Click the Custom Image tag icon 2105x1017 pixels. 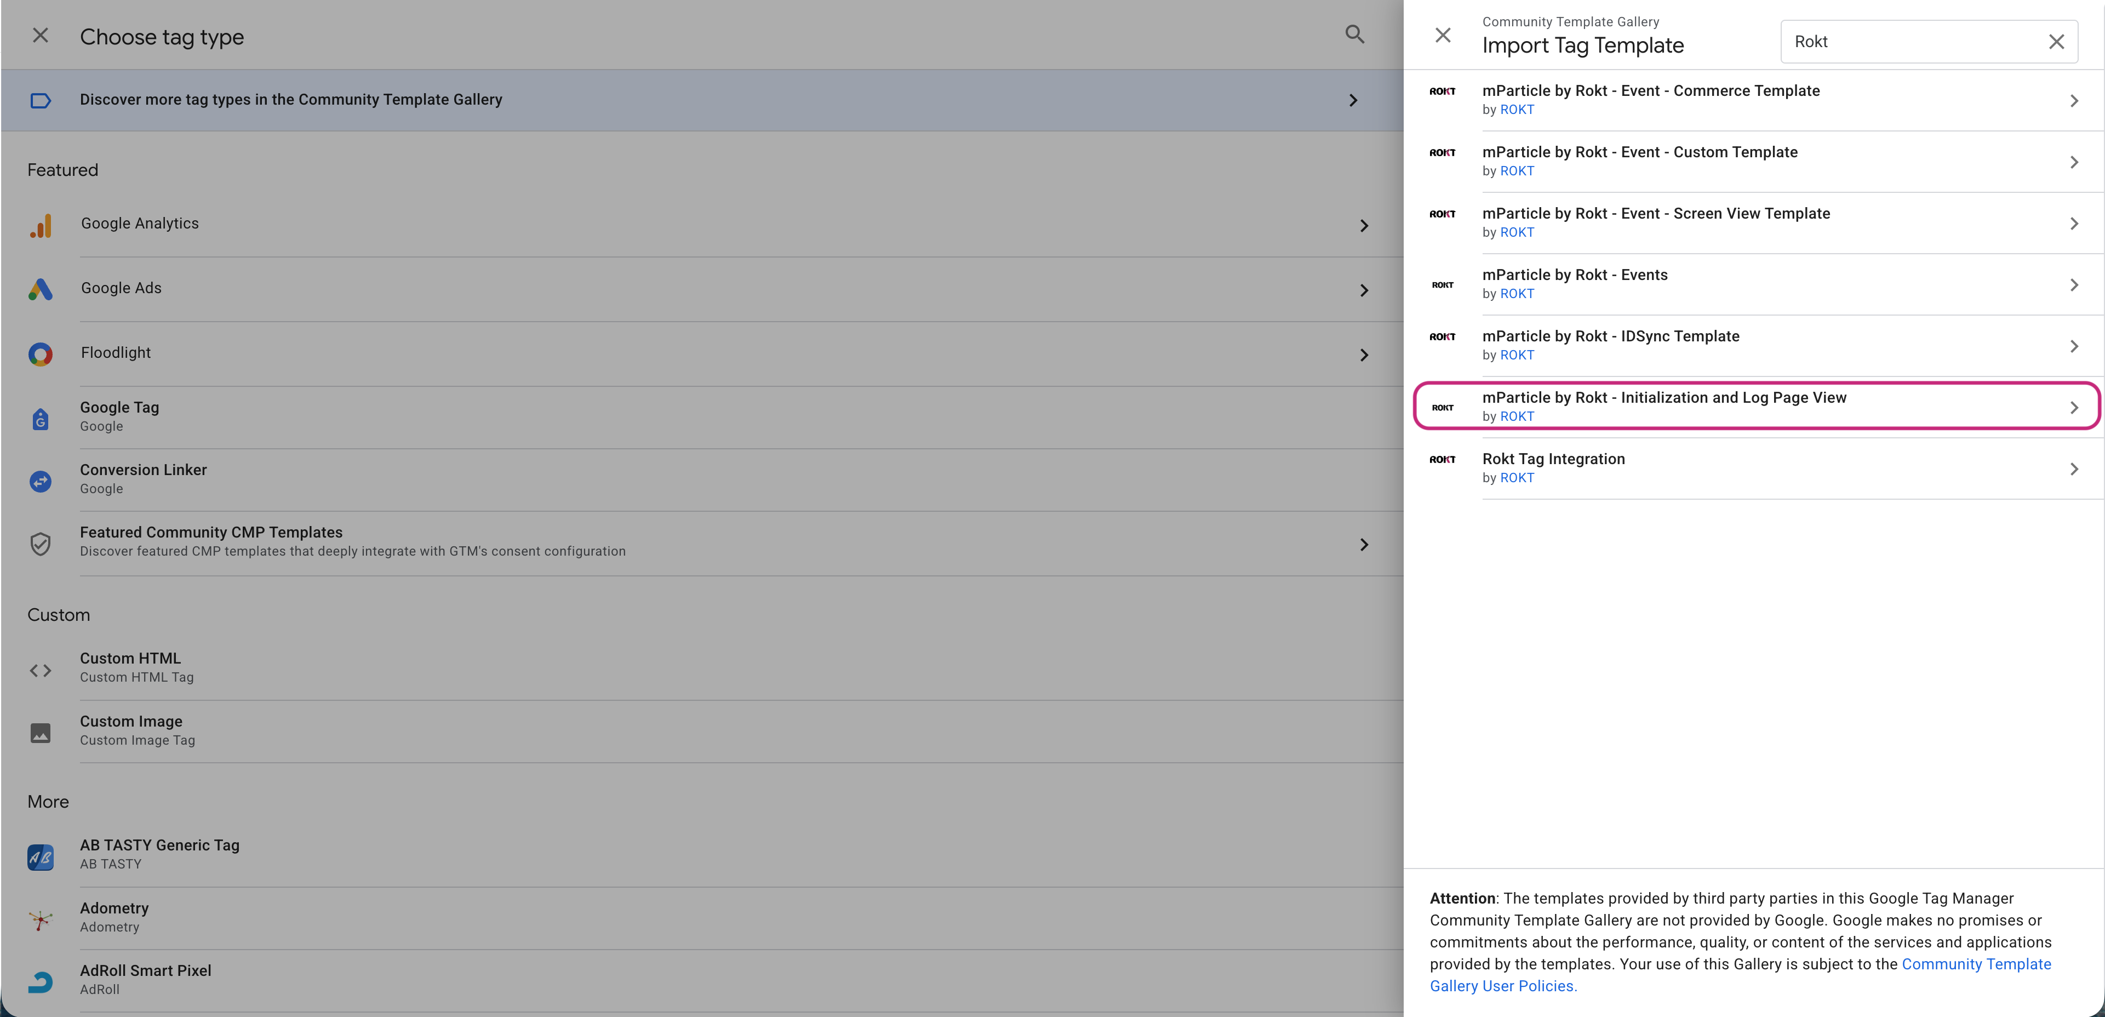(x=40, y=733)
